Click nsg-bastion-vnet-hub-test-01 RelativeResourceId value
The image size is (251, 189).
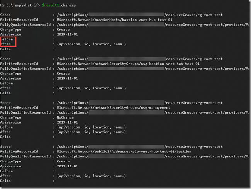(128, 64)
